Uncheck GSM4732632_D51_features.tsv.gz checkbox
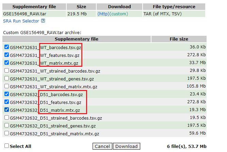 [6, 102]
